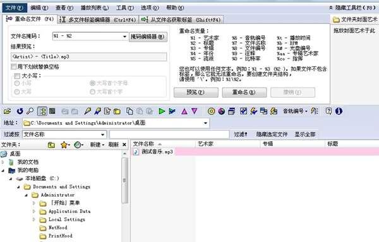Click the yellow folder toolbar icon right of document icon
Image resolution: width=379 pixels, height=242 pixels.
(117, 111)
